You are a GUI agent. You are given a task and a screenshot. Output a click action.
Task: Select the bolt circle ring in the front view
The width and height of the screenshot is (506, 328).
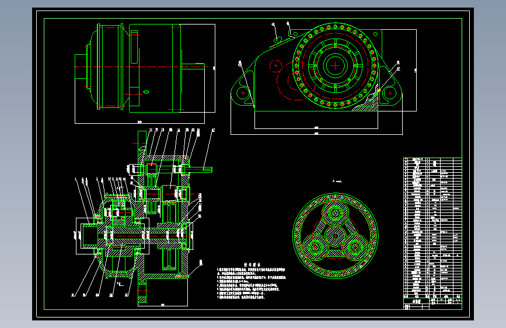point(335,65)
